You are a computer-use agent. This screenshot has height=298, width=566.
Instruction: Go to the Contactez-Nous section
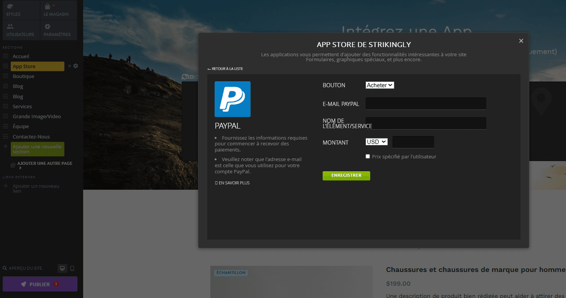point(31,137)
